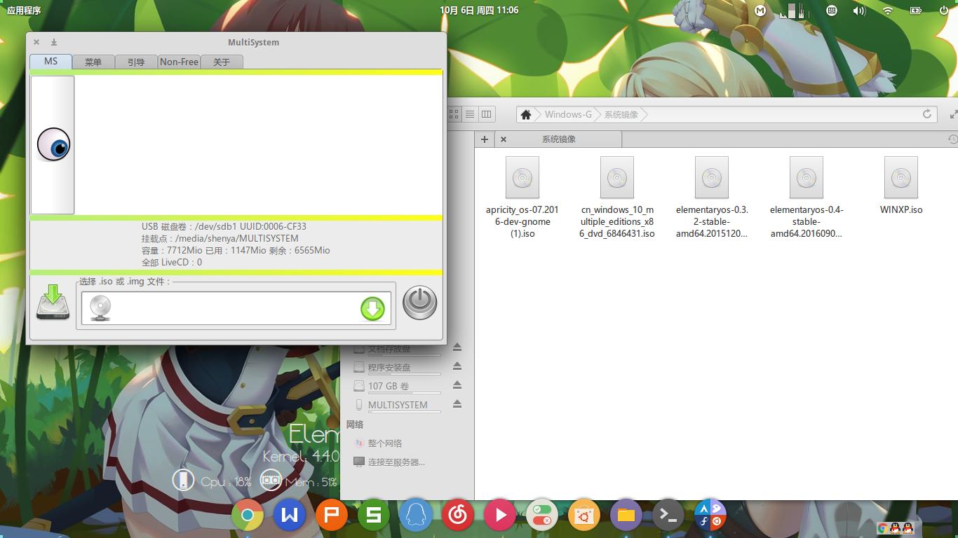The width and height of the screenshot is (958, 538).
Task: Open the 引导 tab
Action: [136, 62]
